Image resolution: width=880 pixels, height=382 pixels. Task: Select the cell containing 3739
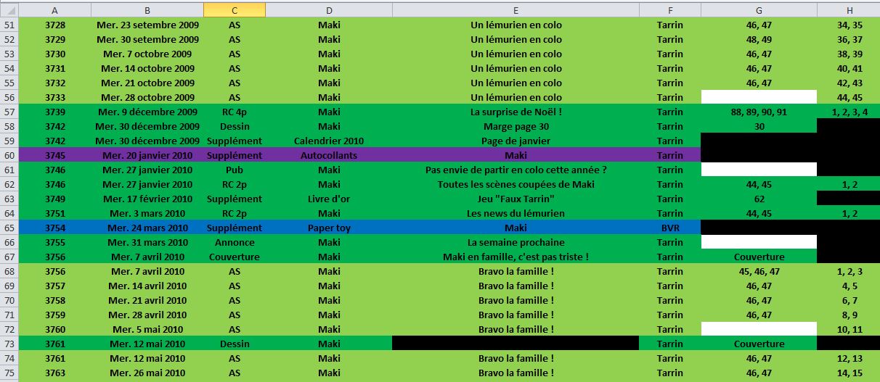tap(55, 112)
